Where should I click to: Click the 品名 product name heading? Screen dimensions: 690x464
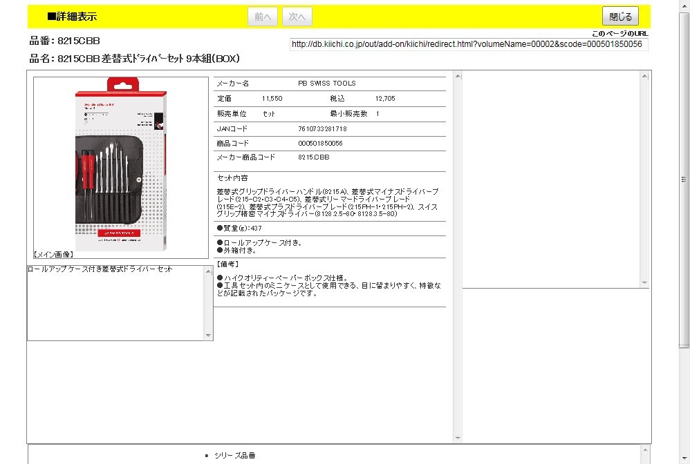(134, 59)
